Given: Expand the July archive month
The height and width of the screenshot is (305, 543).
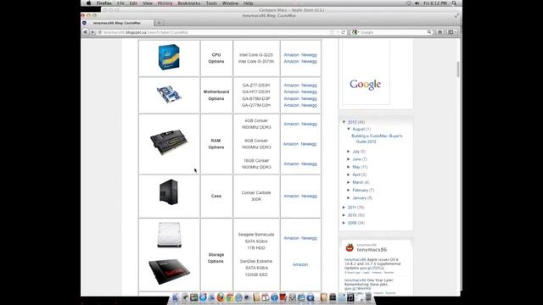Looking at the screenshot, I should coord(349,152).
